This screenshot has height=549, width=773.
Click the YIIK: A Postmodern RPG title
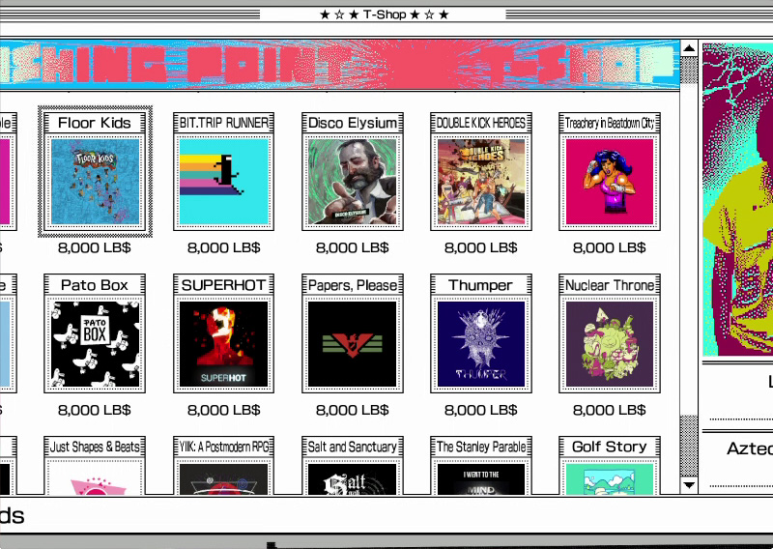(224, 447)
